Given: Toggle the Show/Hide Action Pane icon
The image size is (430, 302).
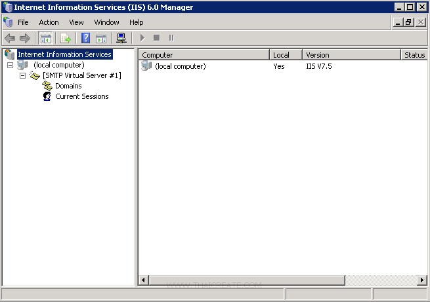Looking at the screenshot, I should coord(101,39).
